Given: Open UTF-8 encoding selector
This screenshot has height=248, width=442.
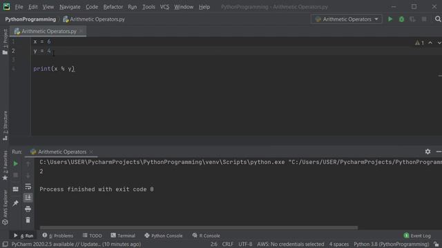Looking at the screenshot, I should (245, 244).
